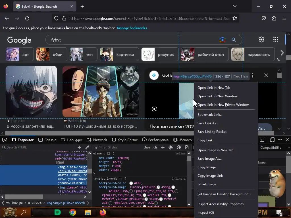Close the image preview panel
Viewport: 291px width, 218px height.
266,75
